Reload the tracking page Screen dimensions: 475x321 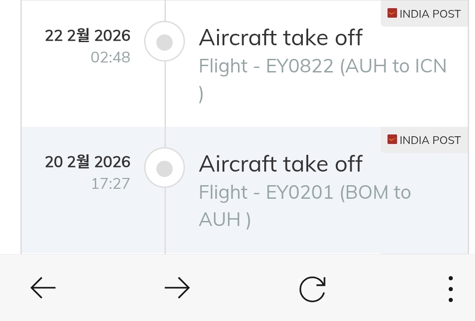[312, 289]
